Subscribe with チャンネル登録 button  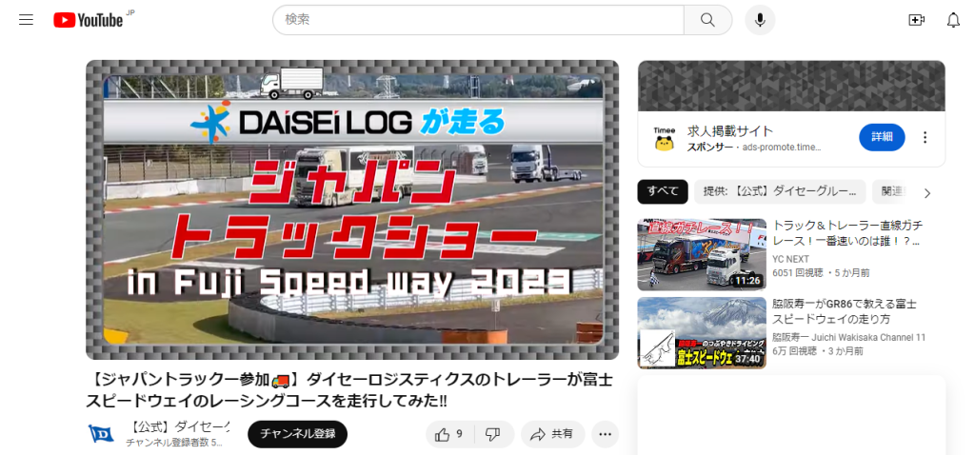click(297, 434)
